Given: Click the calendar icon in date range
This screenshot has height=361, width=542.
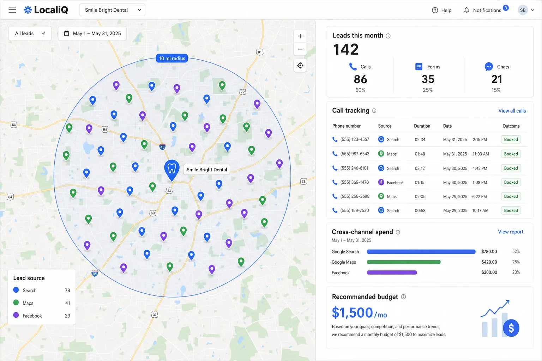Looking at the screenshot, I should [66, 33].
